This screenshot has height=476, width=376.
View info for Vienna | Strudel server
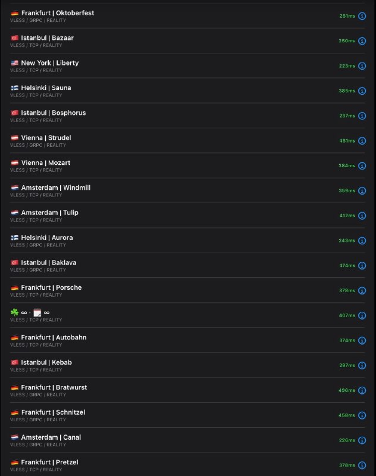click(362, 141)
